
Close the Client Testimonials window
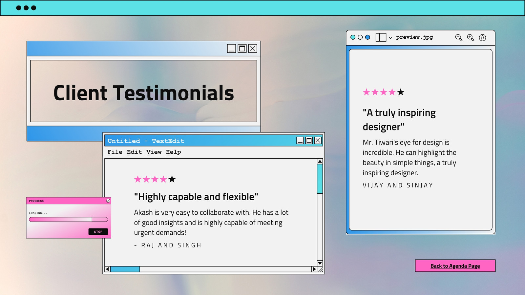(x=253, y=49)
